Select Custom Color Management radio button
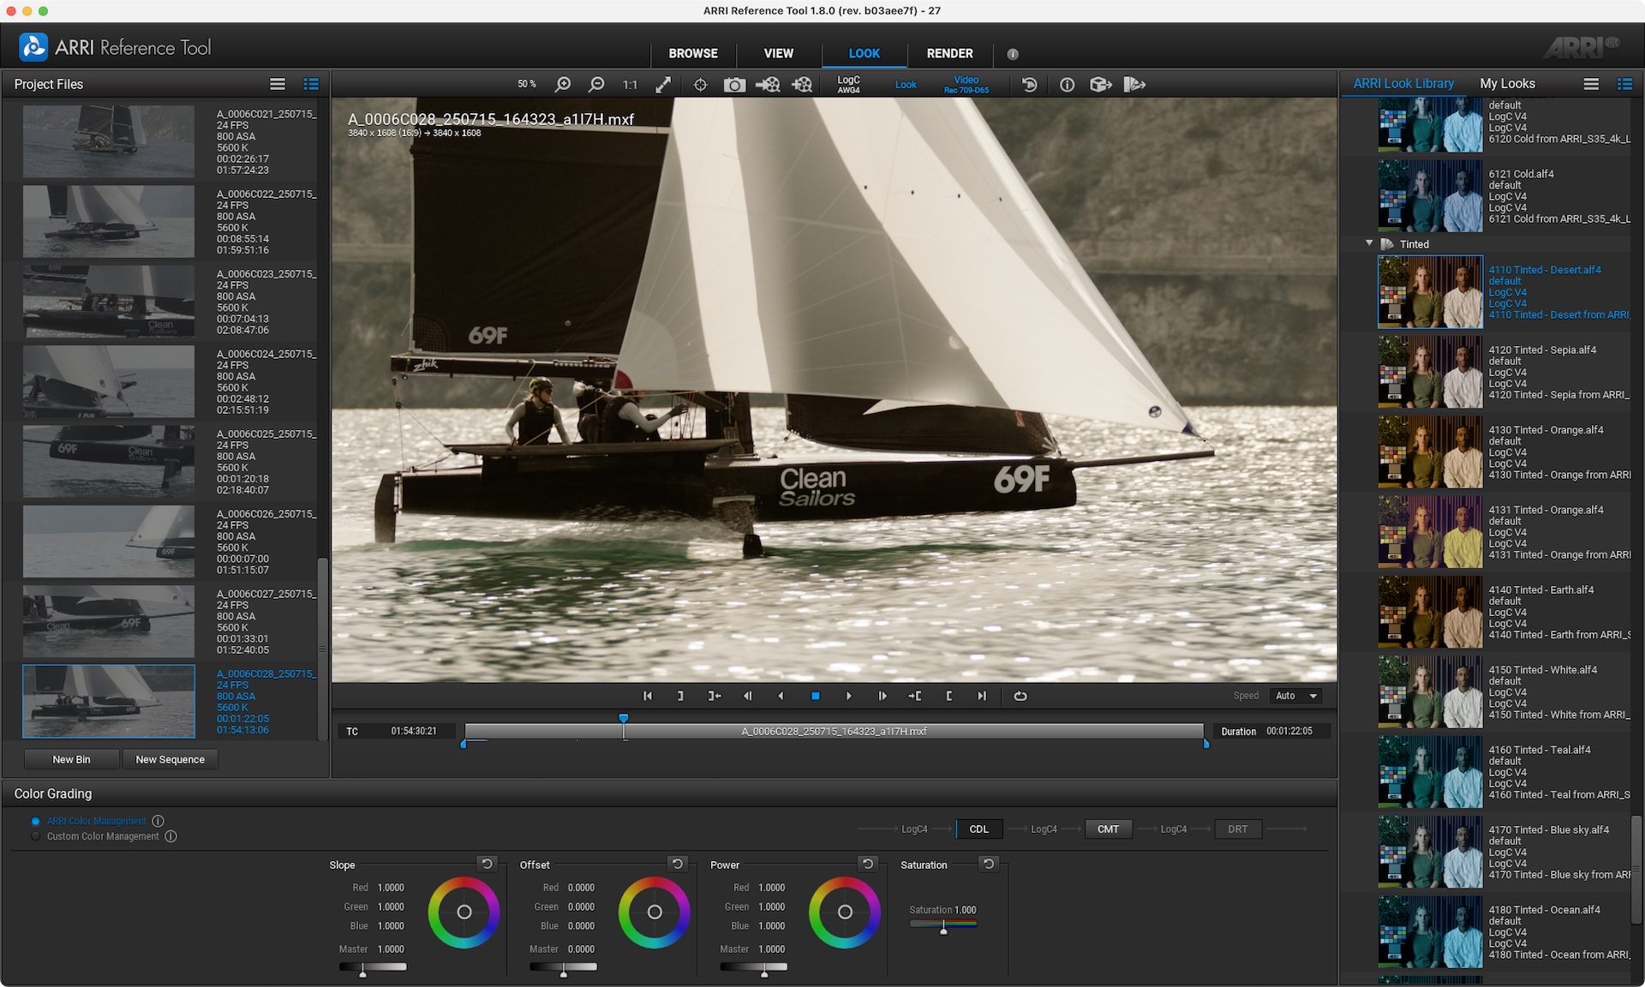The height and width of the screenshot is (987, 1645). click(x=36, y=836)
